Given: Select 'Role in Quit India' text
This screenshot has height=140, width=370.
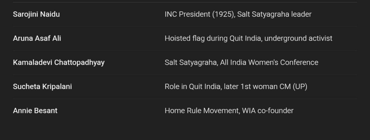Looking at the screenshot, I should 192,87.
